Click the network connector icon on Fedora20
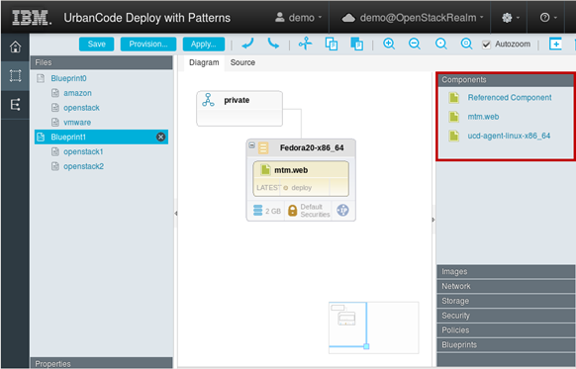This screenshot has height=369, width=576. pos(342,211)
